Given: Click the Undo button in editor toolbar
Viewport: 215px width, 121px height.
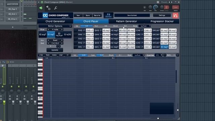Looking at the screenshot, I should 41,55.
